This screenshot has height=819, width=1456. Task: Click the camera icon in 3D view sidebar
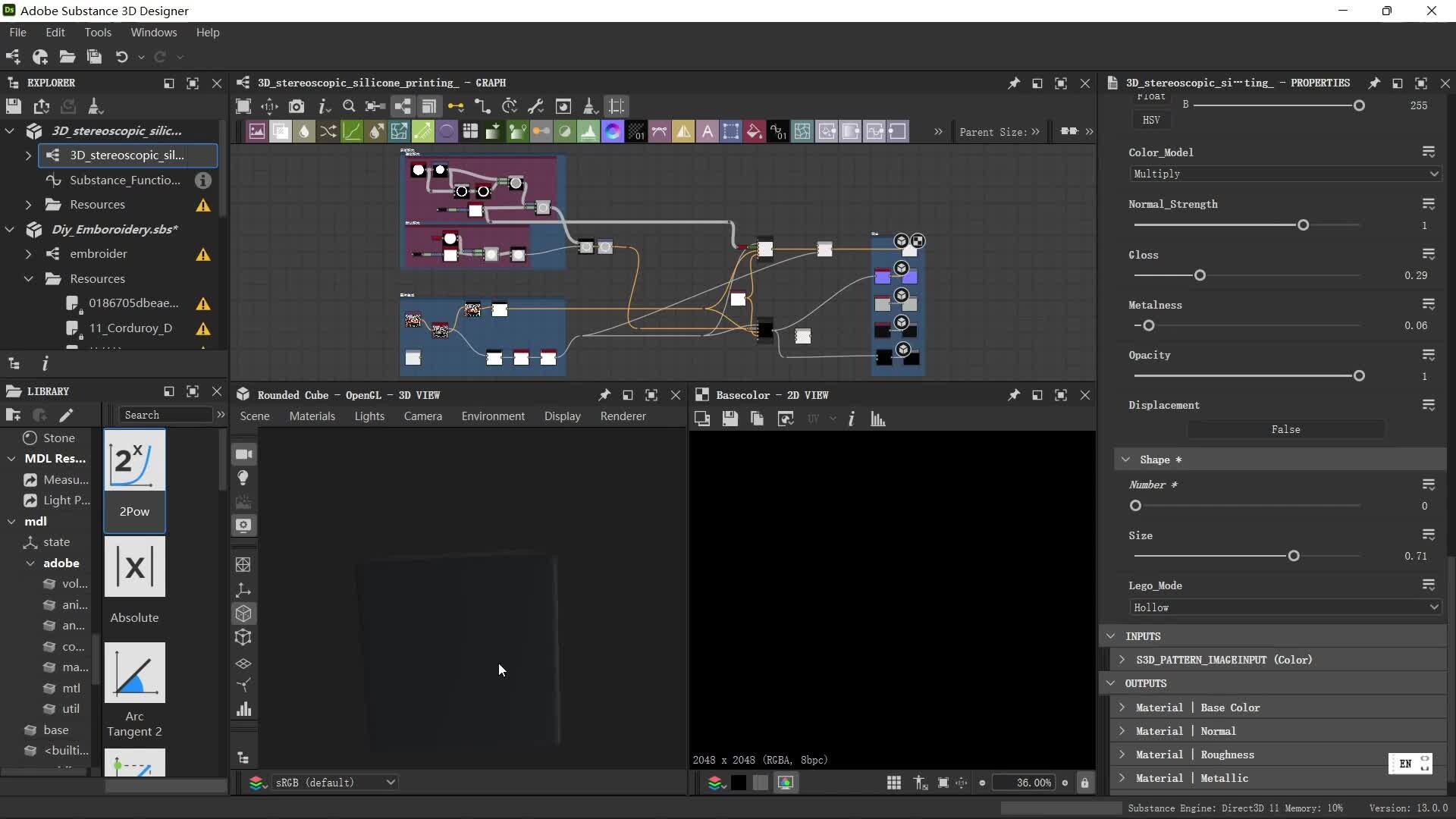[x=243, y=454]
